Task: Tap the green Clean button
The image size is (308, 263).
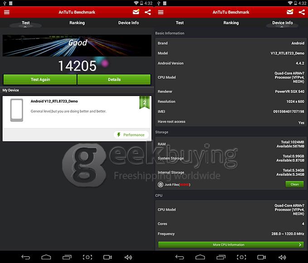Action: tap(294, 184)
